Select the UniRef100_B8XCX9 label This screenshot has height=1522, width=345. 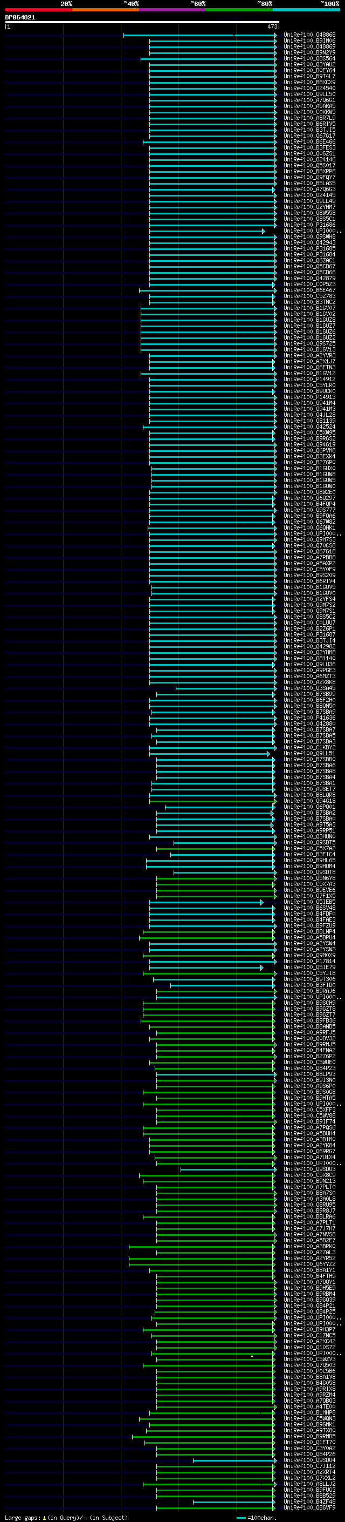tap(309, 82)
